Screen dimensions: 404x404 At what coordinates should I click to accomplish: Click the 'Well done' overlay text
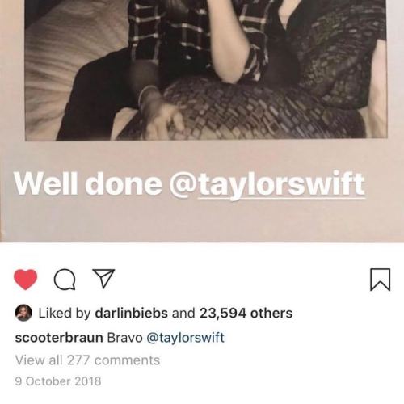[88, 183]
